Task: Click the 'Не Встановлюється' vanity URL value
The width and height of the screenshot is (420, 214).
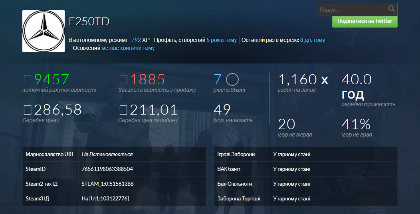Action: click(x=107, y=155)
